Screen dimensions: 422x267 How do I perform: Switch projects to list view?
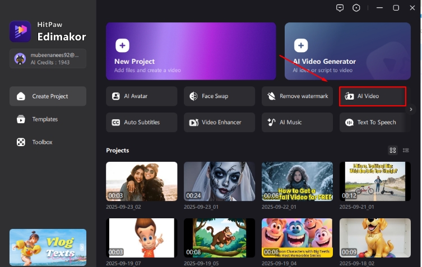[406, 151]
